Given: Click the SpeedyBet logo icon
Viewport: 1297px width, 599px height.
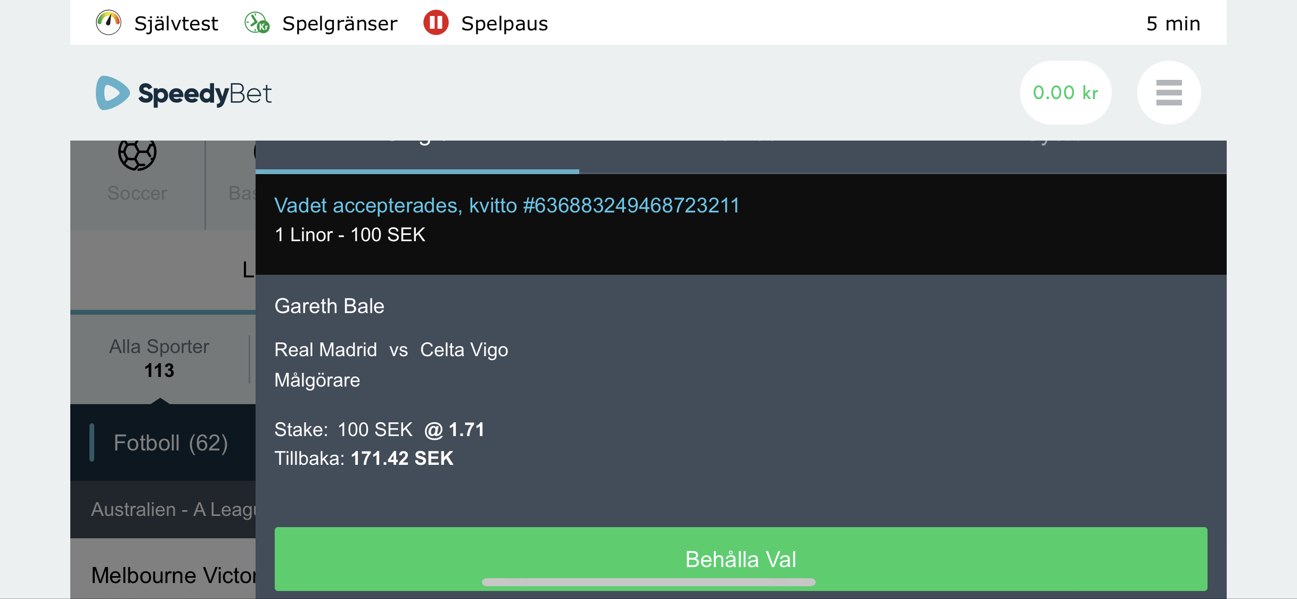Looking at the screenshot, I should pyautogui.click(x=112, y=93).
